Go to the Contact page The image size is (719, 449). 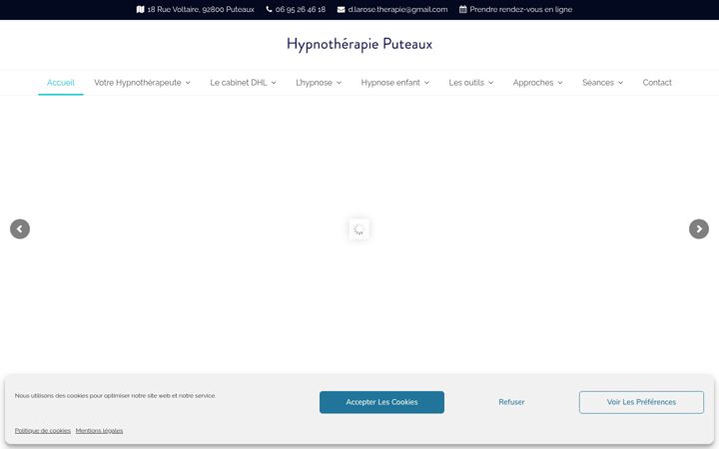pyautogui.click(x=657, y=83)
